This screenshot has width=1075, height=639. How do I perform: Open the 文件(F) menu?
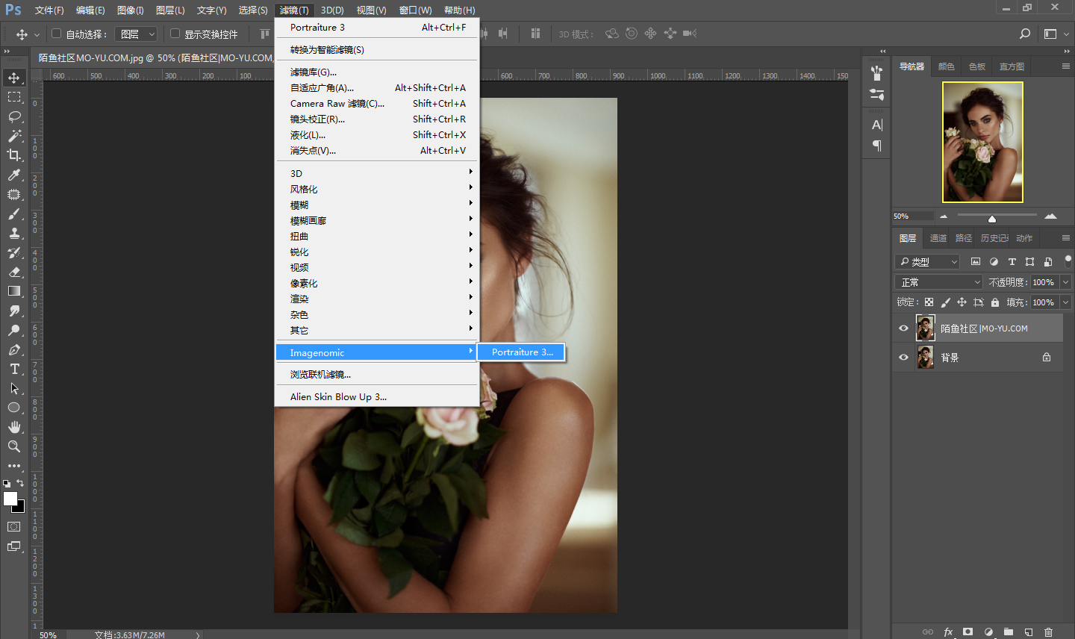pos(49,10)
